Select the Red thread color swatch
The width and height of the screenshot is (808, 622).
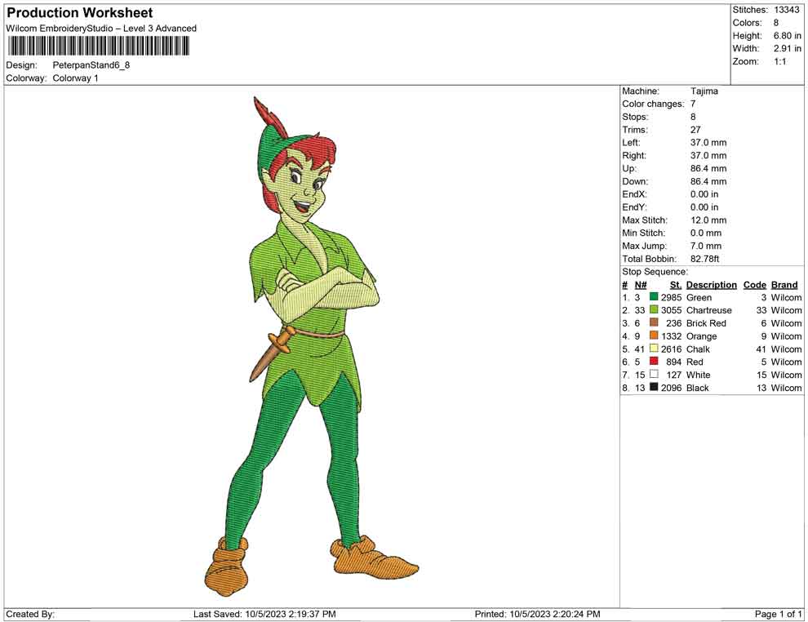pyautogui.click(x=654, y=362)
